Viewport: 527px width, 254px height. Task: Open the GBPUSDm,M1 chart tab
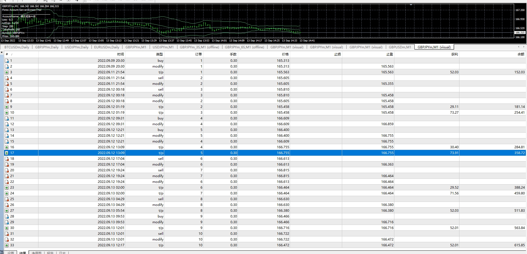400,47
